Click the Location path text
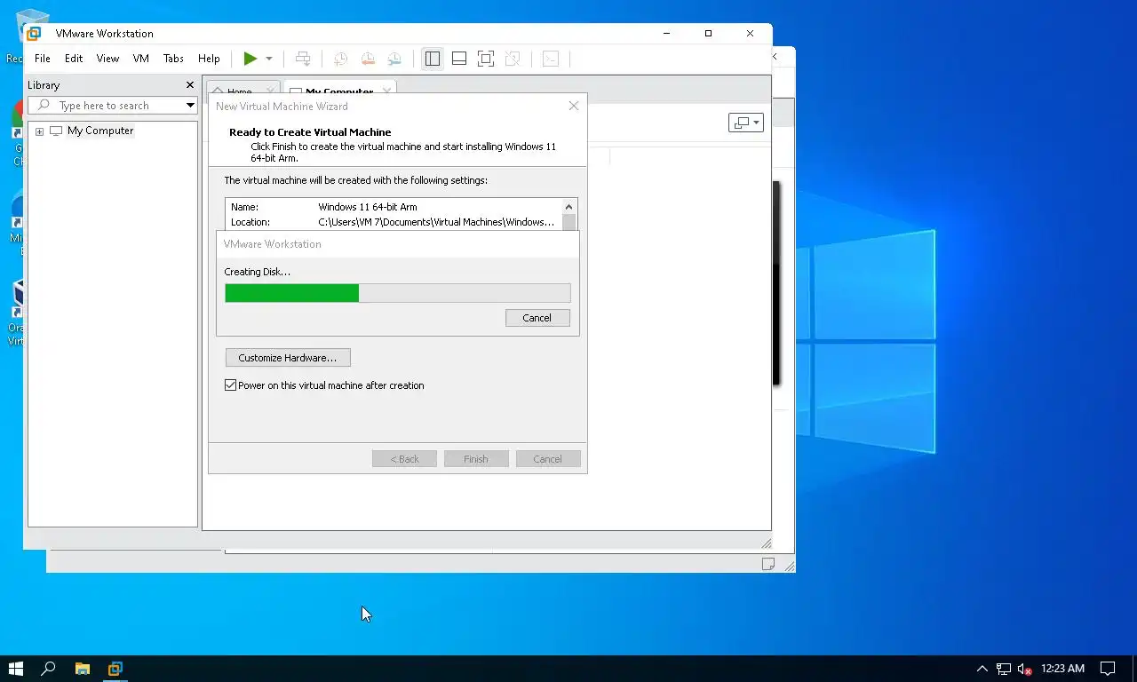Image resolution: width=1137 pixels, height=682 pixels. click(x=436, y=222)
